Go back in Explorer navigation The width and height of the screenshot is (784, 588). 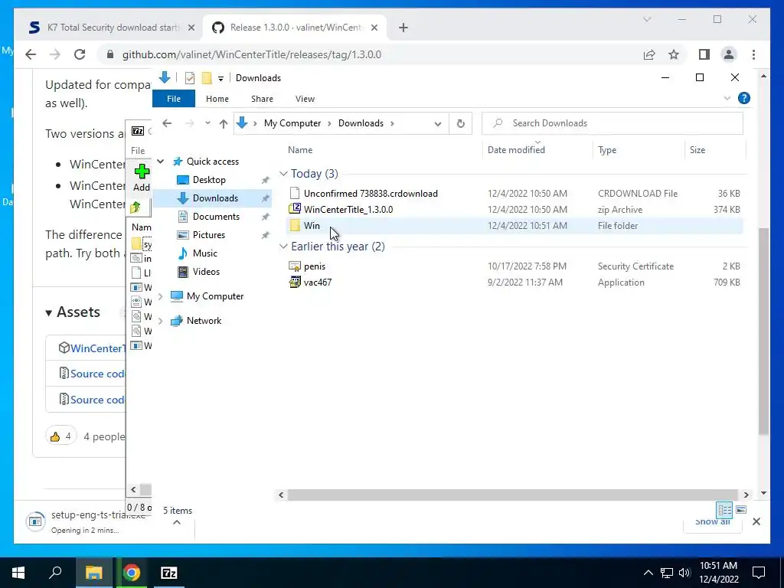[x=167, y=123]
